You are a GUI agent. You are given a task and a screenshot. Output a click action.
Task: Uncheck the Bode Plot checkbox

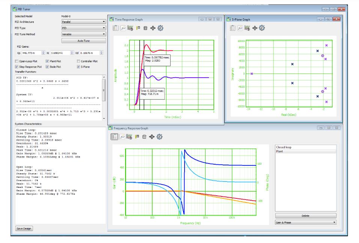click(47, 67)
